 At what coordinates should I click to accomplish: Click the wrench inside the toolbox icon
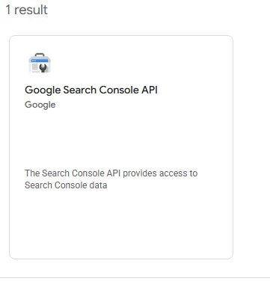tap(43, 67)
